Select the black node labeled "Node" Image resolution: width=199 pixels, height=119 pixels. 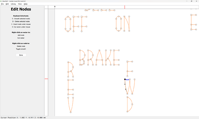(x=125, y=79)
